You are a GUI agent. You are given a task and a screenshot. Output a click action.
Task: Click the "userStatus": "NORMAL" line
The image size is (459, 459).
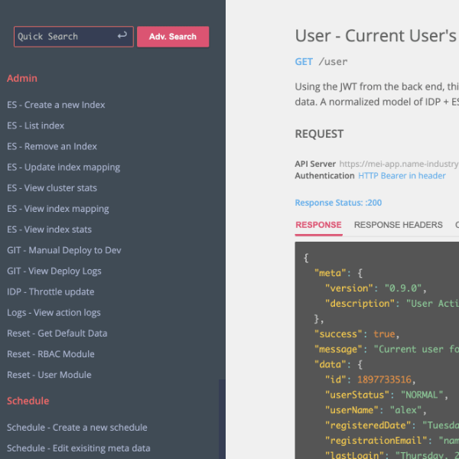[386, 395]
